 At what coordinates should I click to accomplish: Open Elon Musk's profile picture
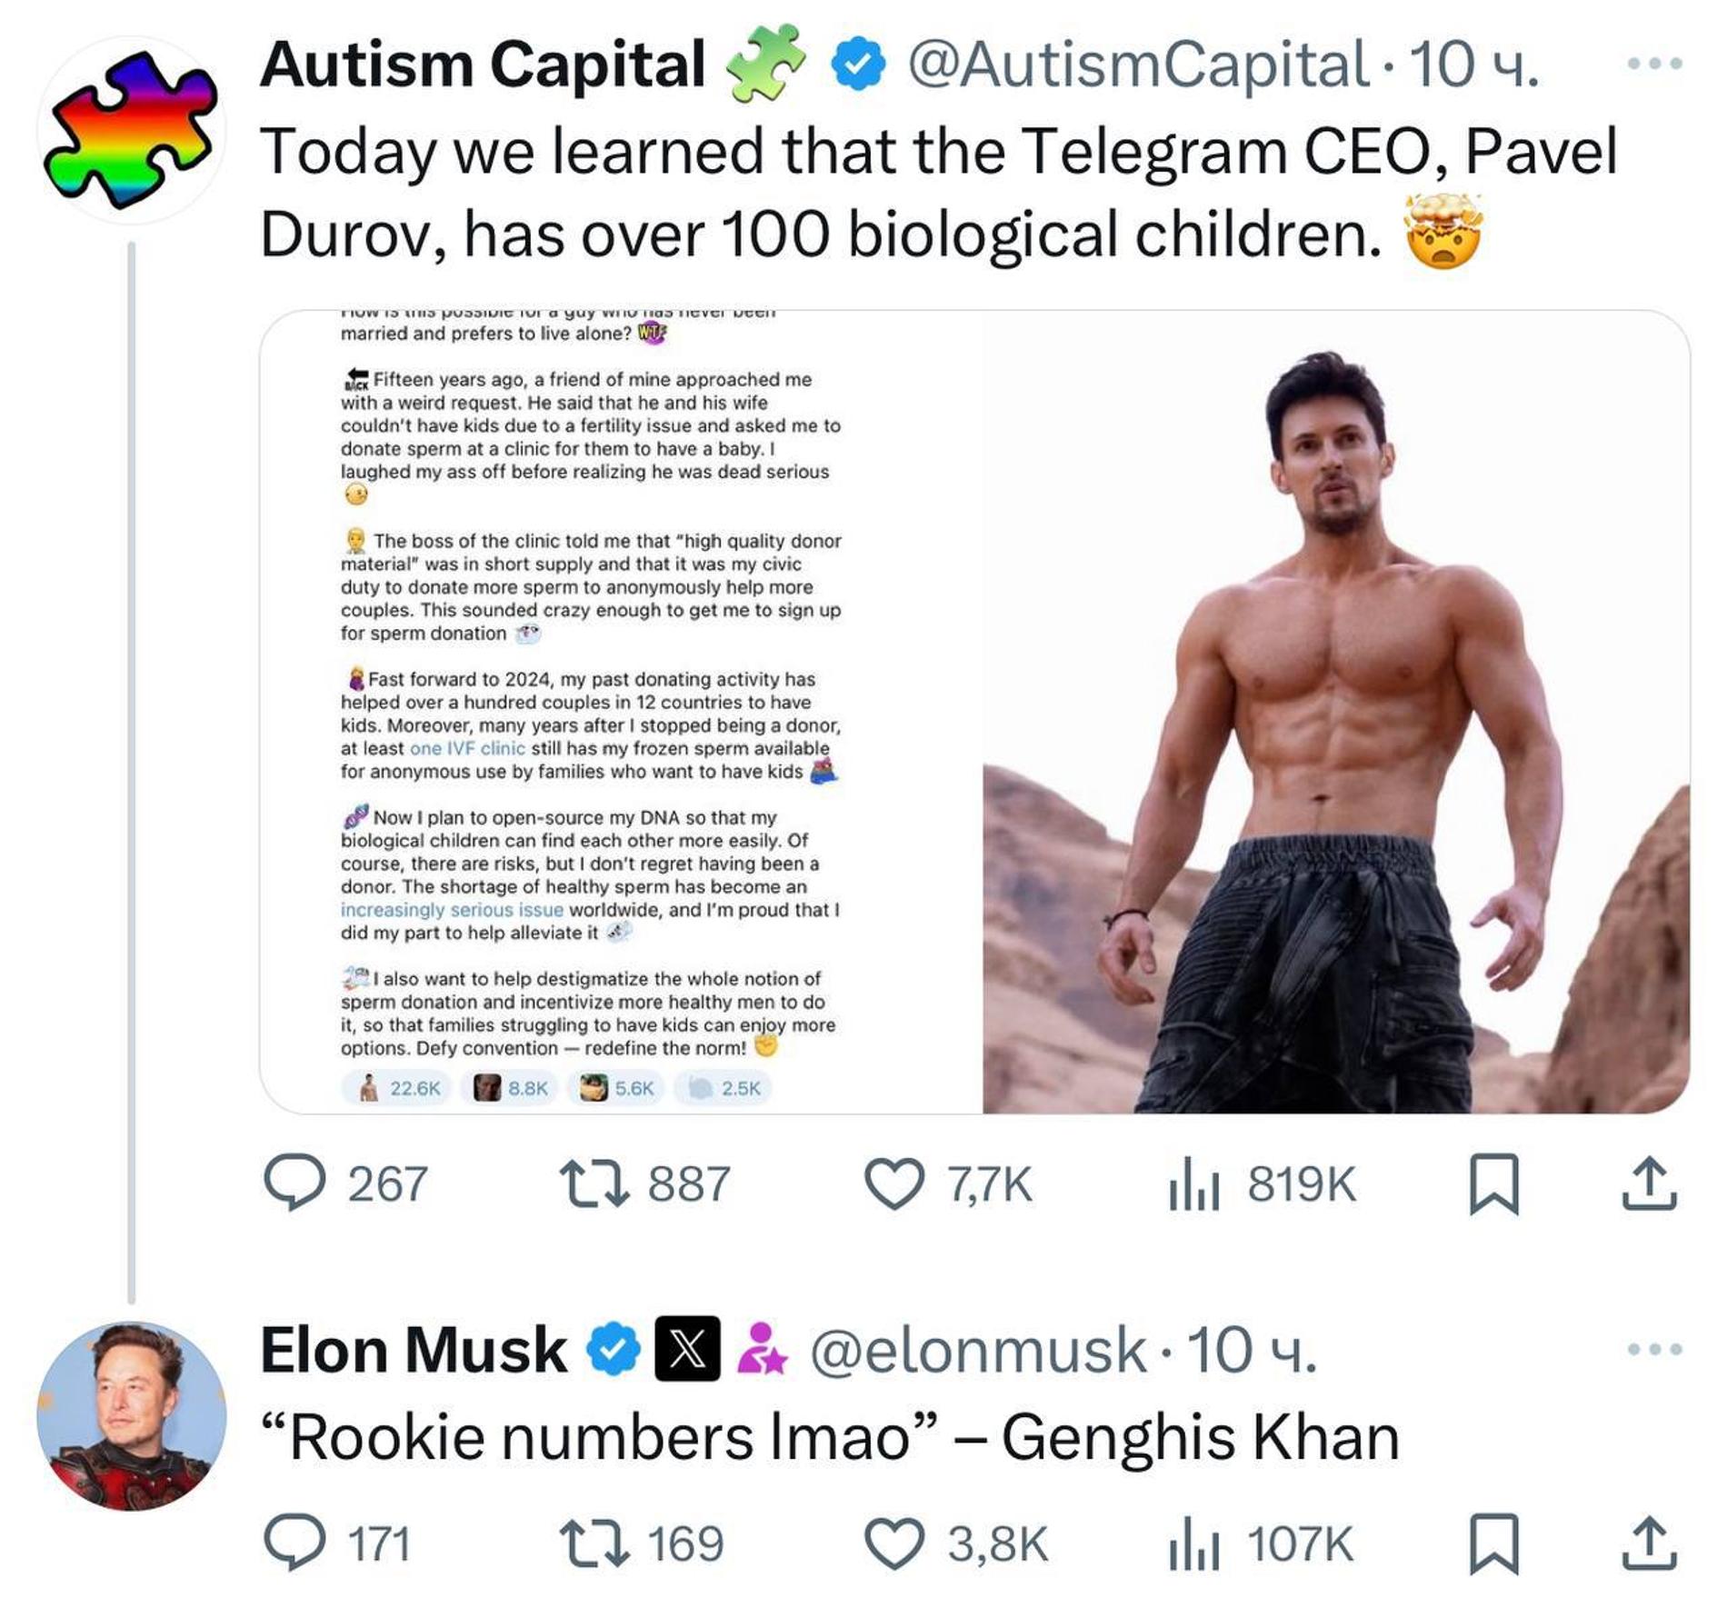[132, 1415]
